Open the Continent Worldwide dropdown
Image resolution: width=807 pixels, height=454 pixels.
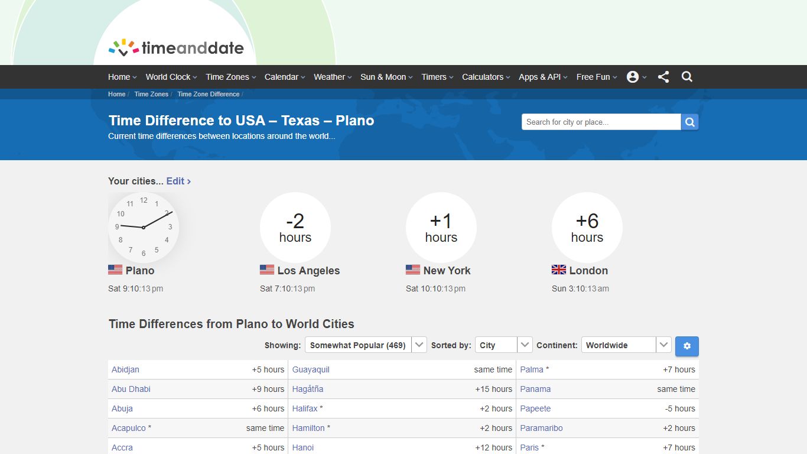click(626, 345)
